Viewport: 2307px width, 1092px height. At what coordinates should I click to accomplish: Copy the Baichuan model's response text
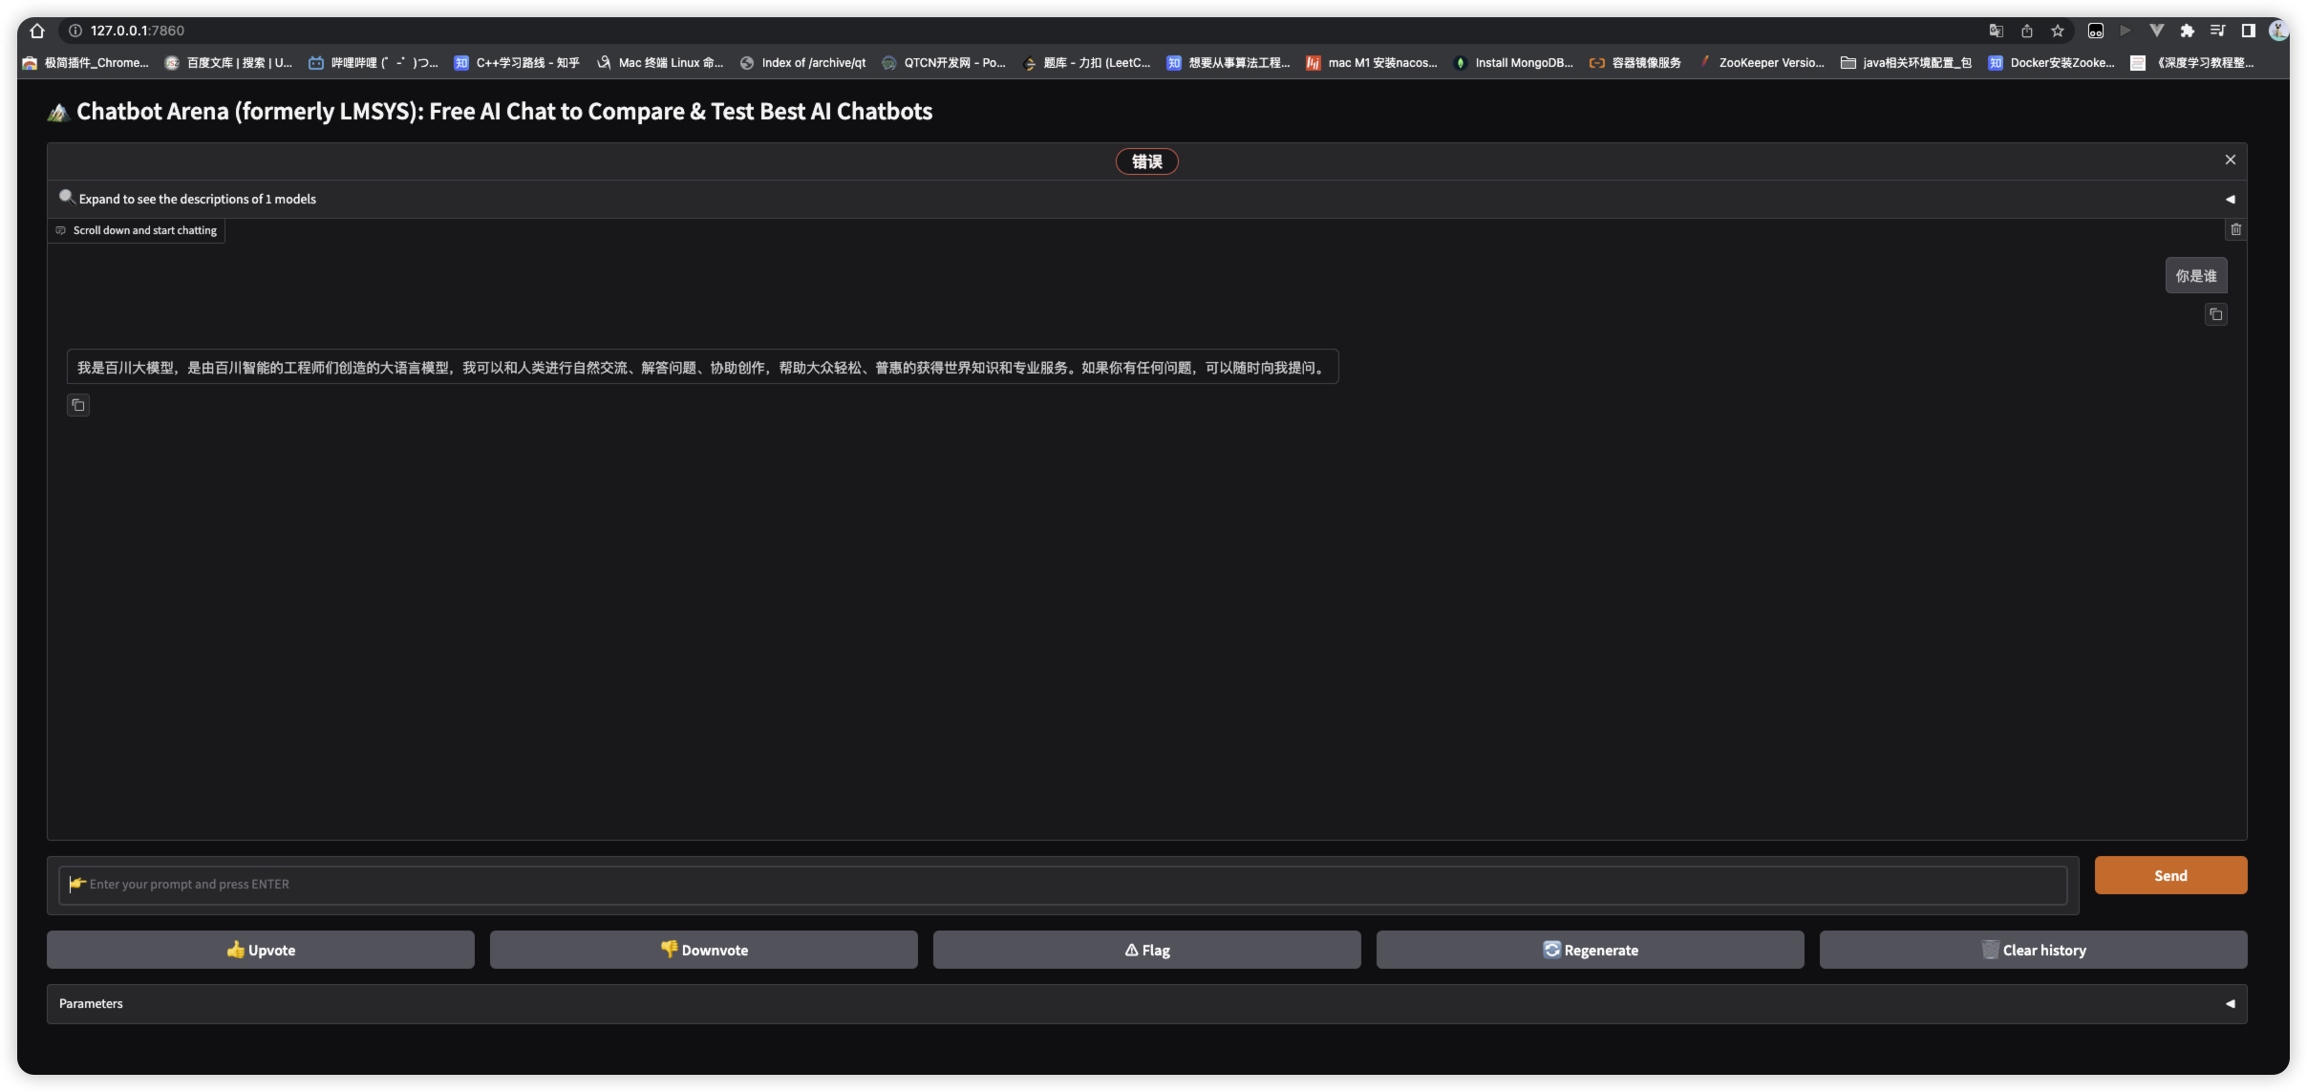tap(78, 405)
